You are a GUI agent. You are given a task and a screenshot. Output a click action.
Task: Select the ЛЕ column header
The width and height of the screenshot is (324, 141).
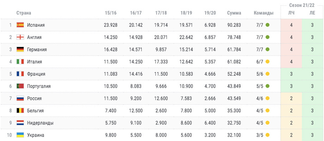click(312, 13)
